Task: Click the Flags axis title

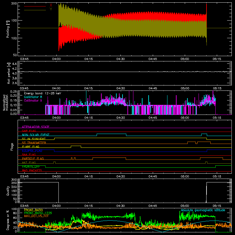Action: (12, 147)
